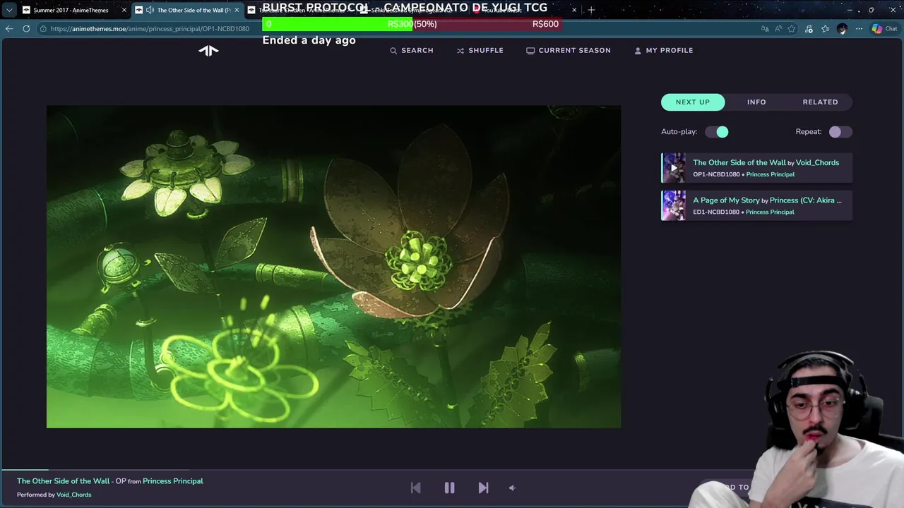Toggle the Auto-play switch
Screen dimensions: 904x508
tap(717, 132)
